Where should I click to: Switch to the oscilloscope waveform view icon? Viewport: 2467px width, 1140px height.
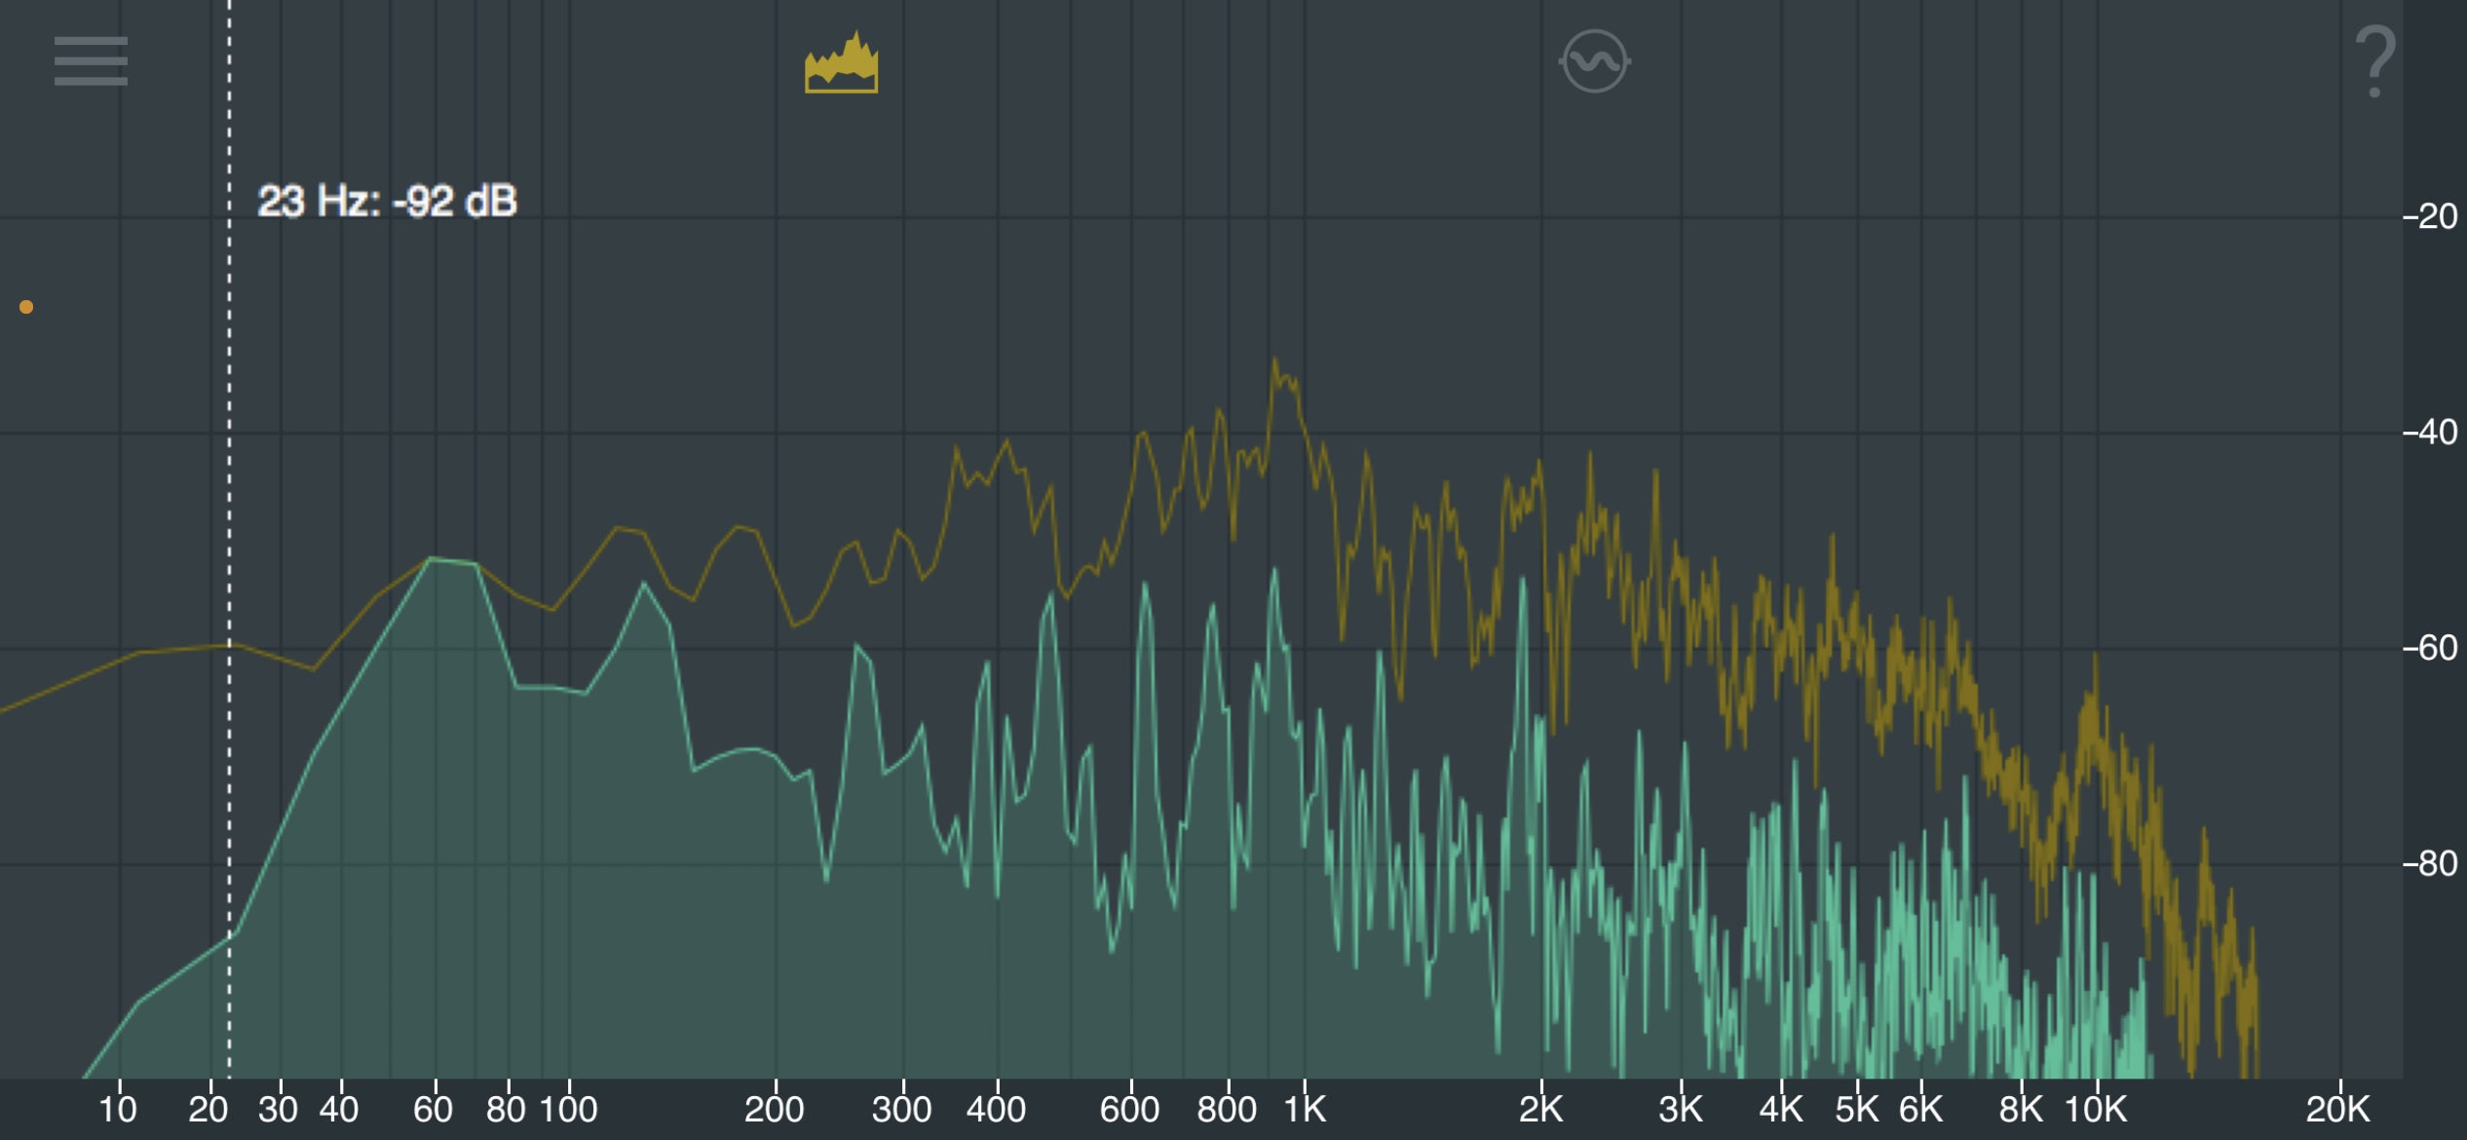[x=1594, y=61]
